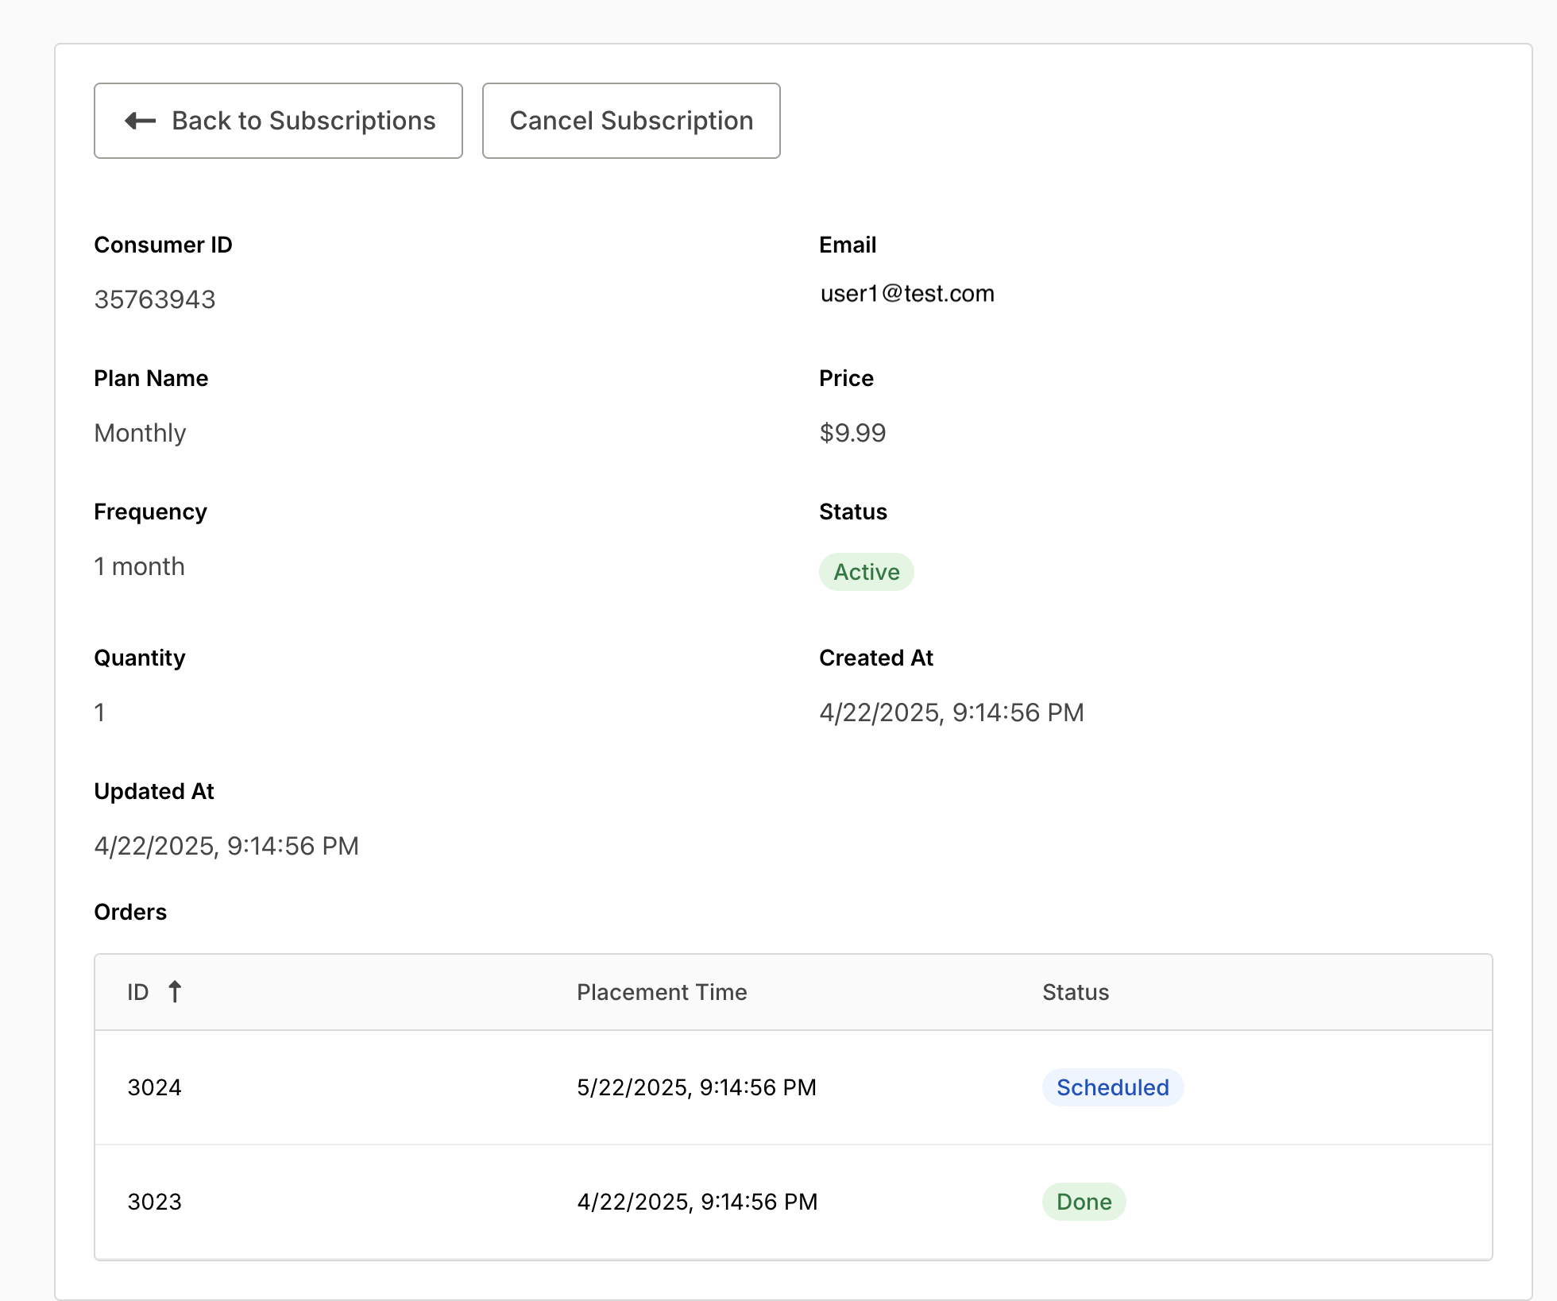This screenshot has width=1557, height=1301.
Task: Select consumer ID value 35763943
Action: click(155, 299)
